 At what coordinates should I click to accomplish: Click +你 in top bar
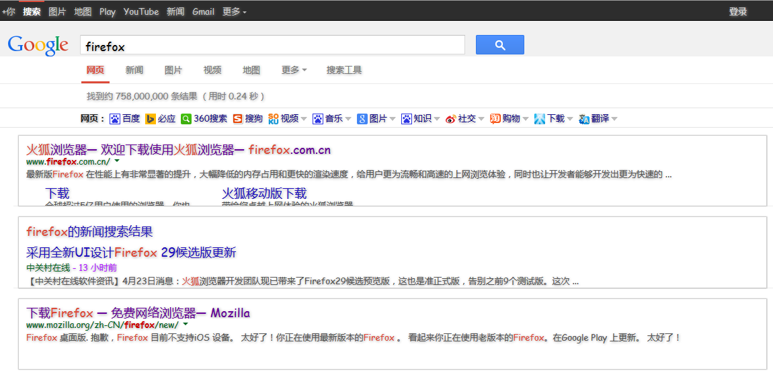click(x=8, y=12)
